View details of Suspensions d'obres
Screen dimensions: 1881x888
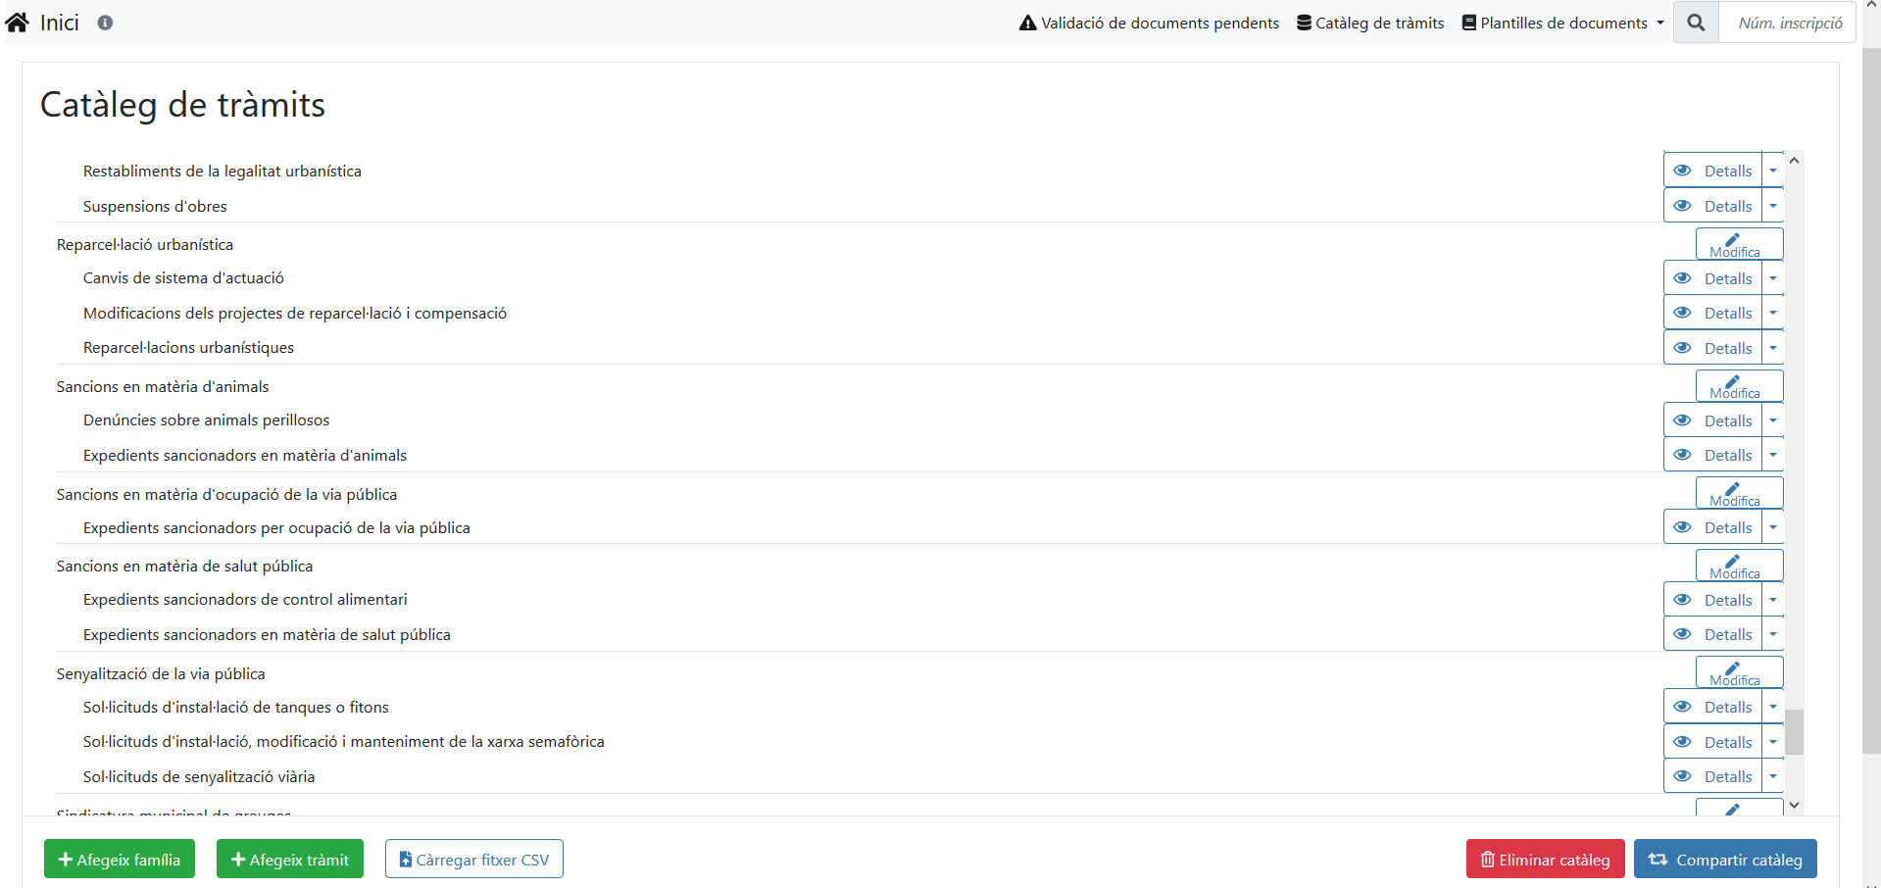(x=1712, y=206)
